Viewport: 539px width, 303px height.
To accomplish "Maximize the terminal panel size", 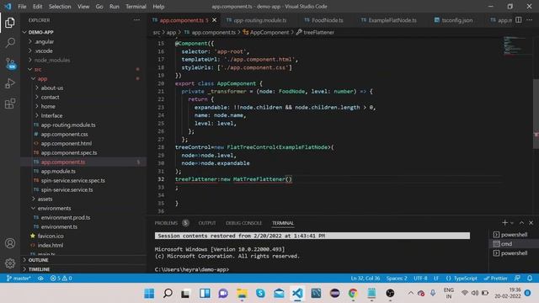I will click(521, 222).
